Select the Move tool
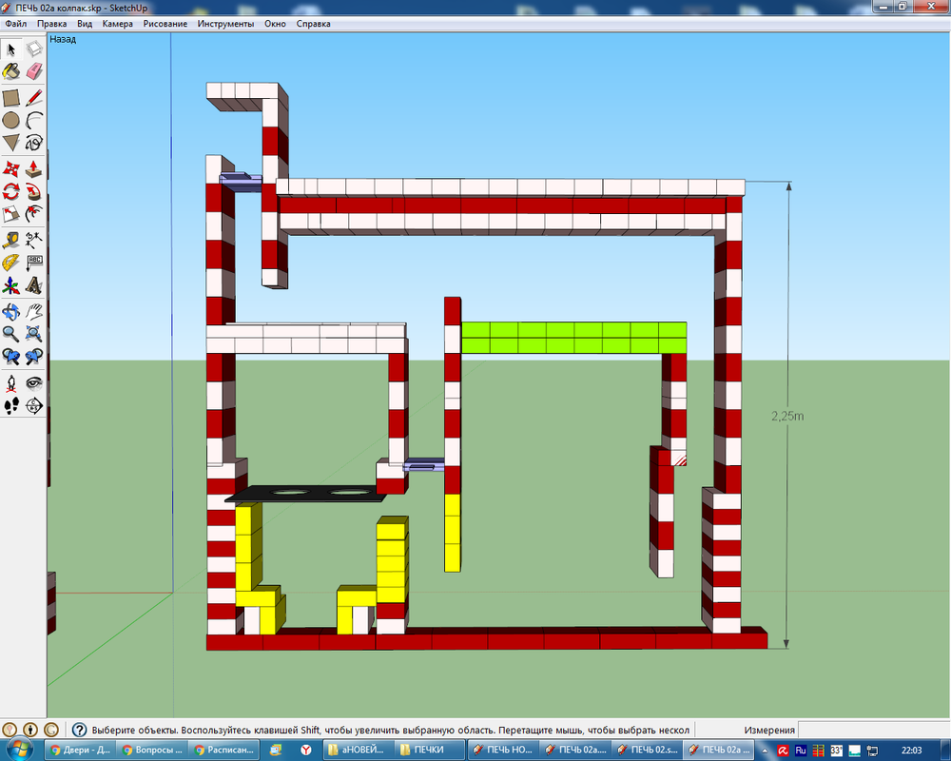951x761 pixels. pos(12,168)
